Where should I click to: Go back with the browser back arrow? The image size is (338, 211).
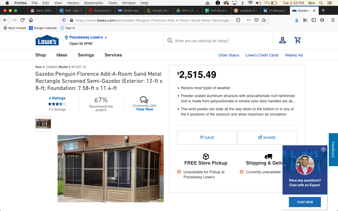[x=6, y=20]
